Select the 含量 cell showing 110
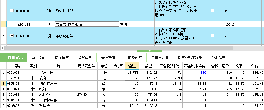 pyautogui.click(x=132, y=83)
